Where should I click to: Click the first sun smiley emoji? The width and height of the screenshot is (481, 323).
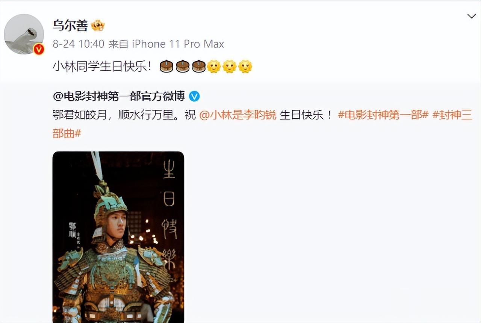[x=214, y=66]
